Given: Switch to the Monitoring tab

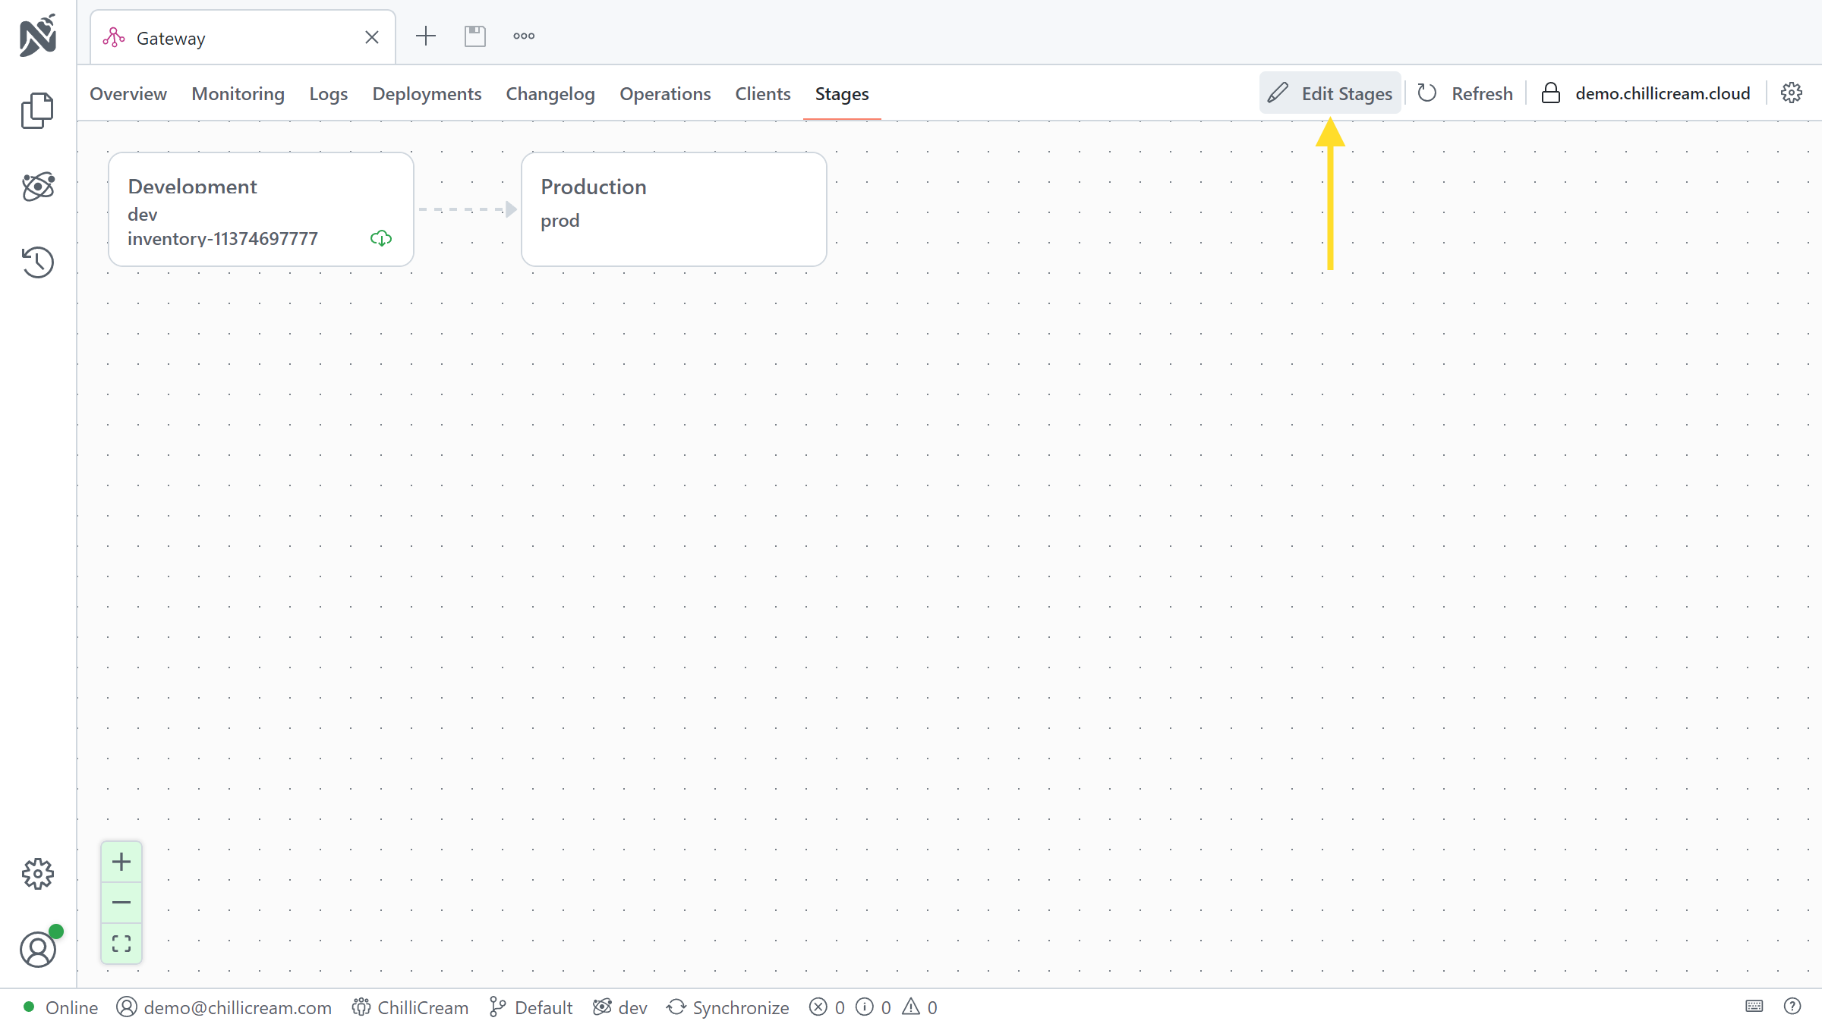Looking at the screenshot, I should click(238, 94).
